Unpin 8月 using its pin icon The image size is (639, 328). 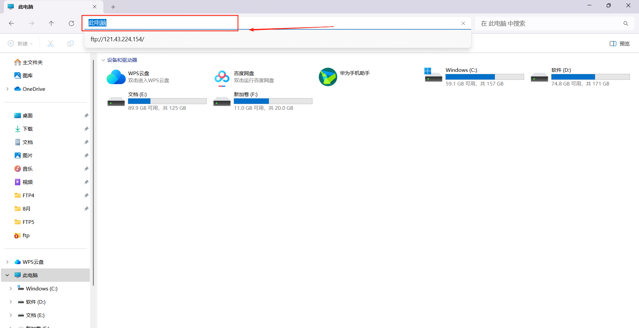[86, 209]
